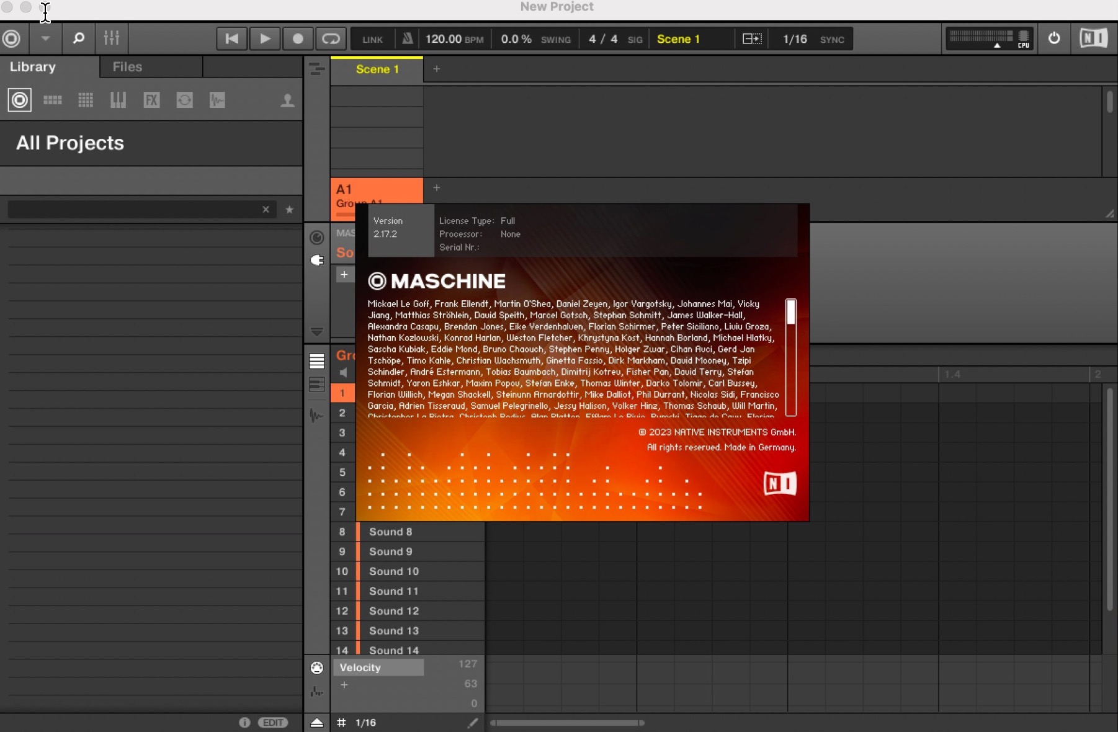This screenshot has width=1118, height=732.
Task: Click the Maschine logo menu icon
Action: (11, 38)
